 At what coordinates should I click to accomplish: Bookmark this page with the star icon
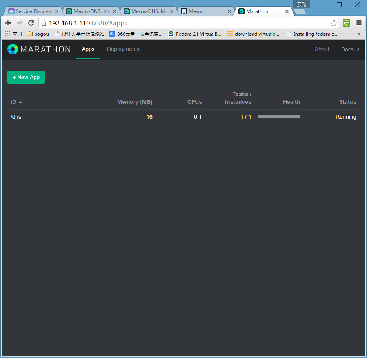tap(334, 23)
